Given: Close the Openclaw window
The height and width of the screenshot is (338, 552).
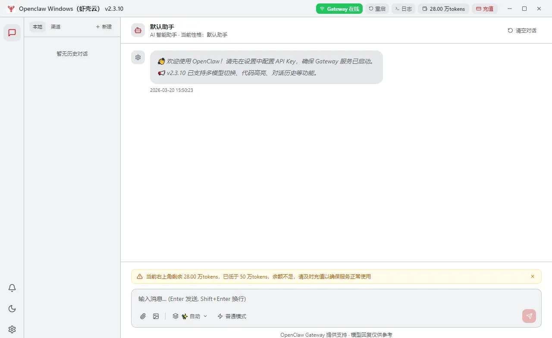Looking at the screenshot, I should pos(539,9).
